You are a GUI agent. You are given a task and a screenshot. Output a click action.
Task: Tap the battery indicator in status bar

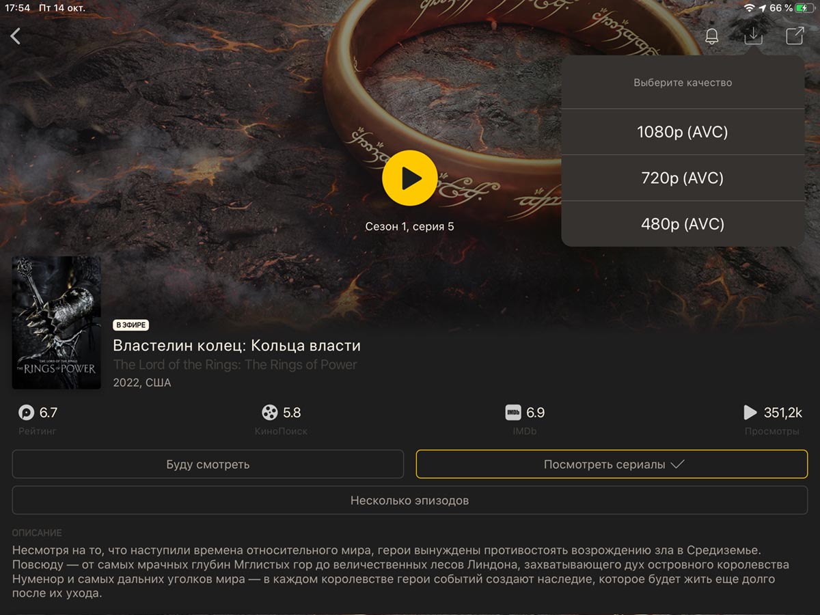804,8
